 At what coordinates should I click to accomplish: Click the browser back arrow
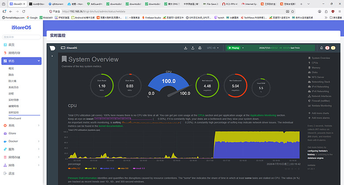tap(11, 11)
